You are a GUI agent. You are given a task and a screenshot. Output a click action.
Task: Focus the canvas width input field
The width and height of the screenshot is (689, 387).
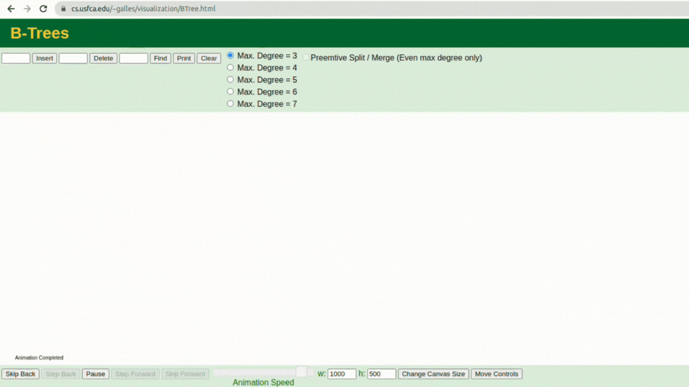pyautogui.click(x=342, y=374)
